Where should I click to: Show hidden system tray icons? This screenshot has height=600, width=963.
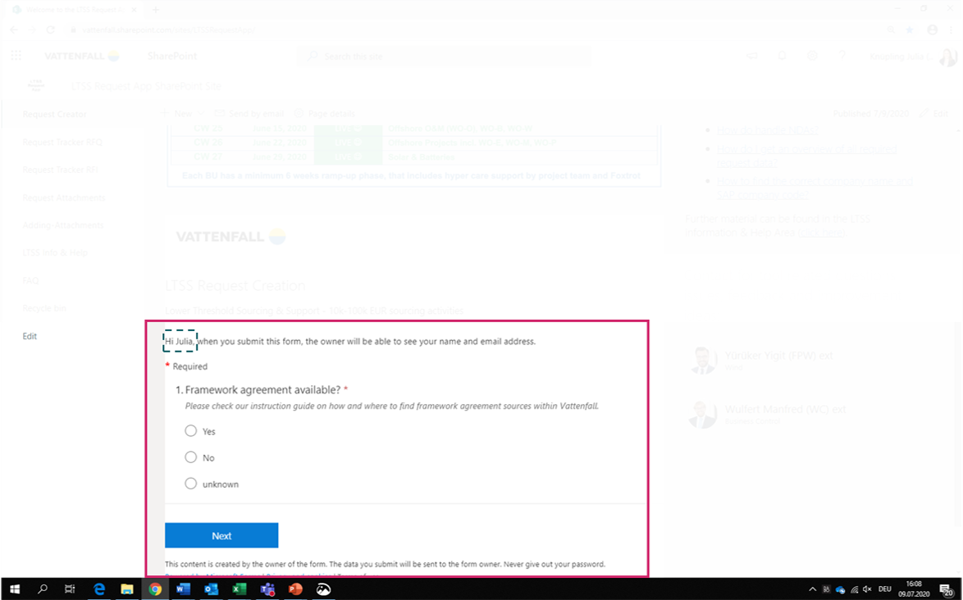(x=813, y=589)
